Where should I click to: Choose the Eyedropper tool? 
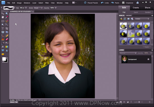(7, 17)
